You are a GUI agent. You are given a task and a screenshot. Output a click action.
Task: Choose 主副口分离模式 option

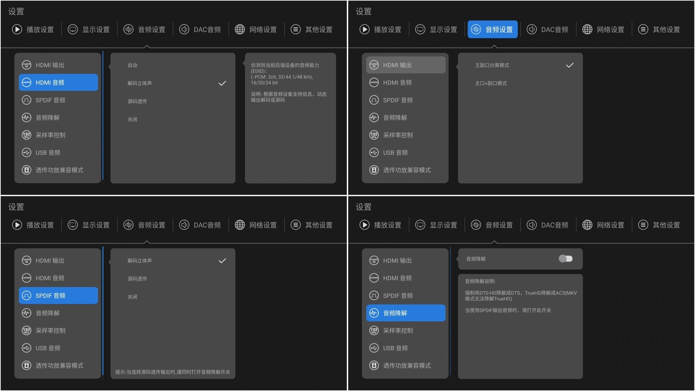[521, 65]
